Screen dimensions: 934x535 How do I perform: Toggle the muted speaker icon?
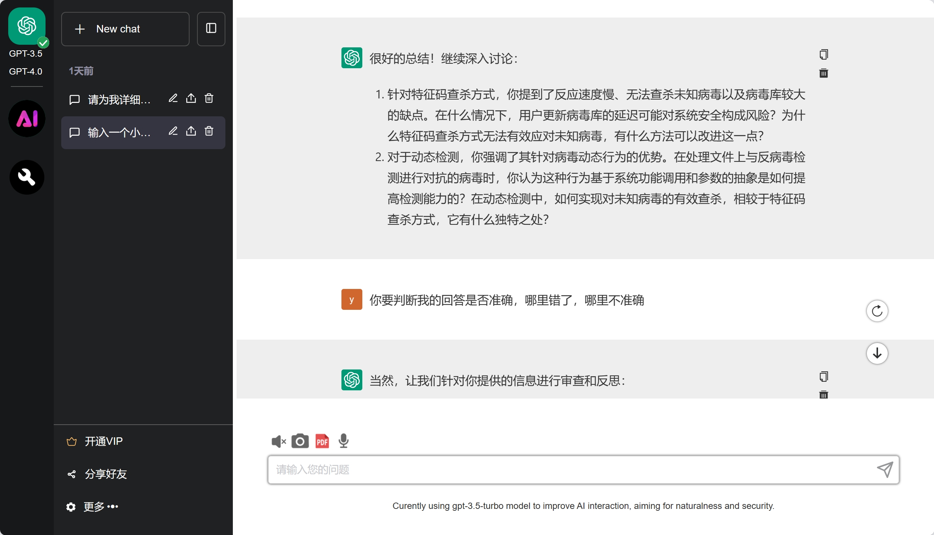278,441
